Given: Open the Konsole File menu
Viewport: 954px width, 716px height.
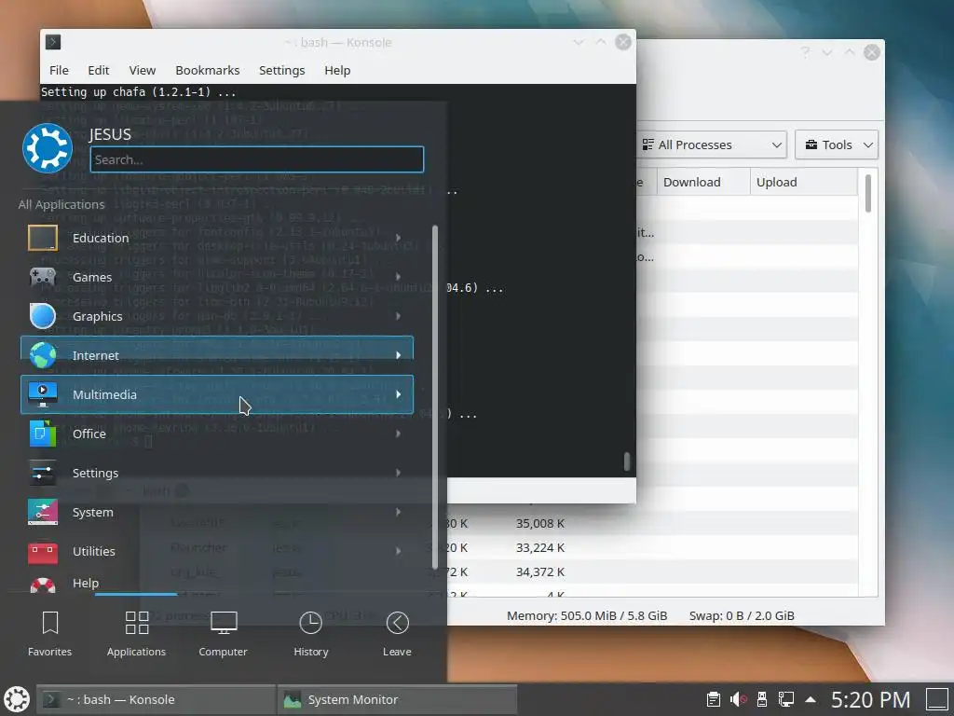Looking at the screenshot, I should [59, 71].
